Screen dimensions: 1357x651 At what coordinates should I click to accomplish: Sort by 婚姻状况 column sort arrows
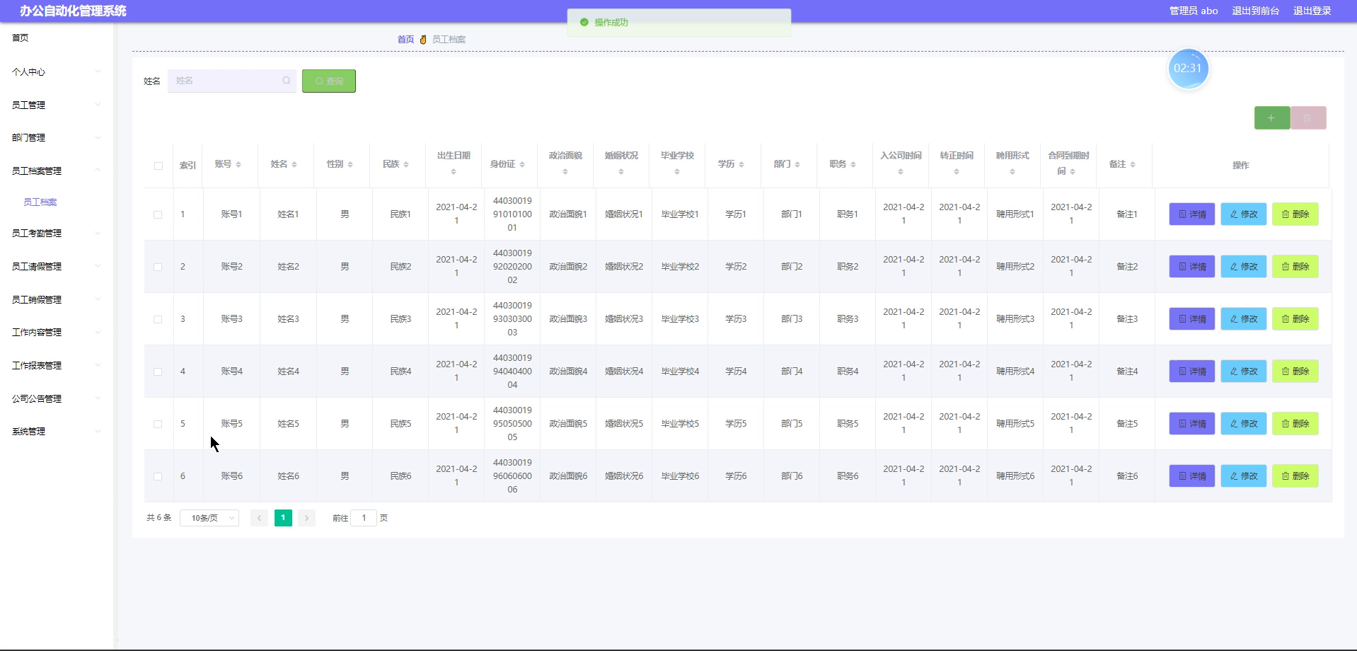(x=621, y=172)
